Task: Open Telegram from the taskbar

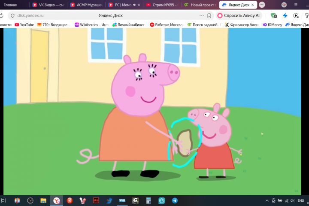Action: [175, 201]
